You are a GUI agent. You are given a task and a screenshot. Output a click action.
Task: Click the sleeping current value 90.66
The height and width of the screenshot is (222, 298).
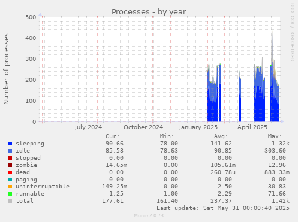pyautogui.click(x=115, y=144)
